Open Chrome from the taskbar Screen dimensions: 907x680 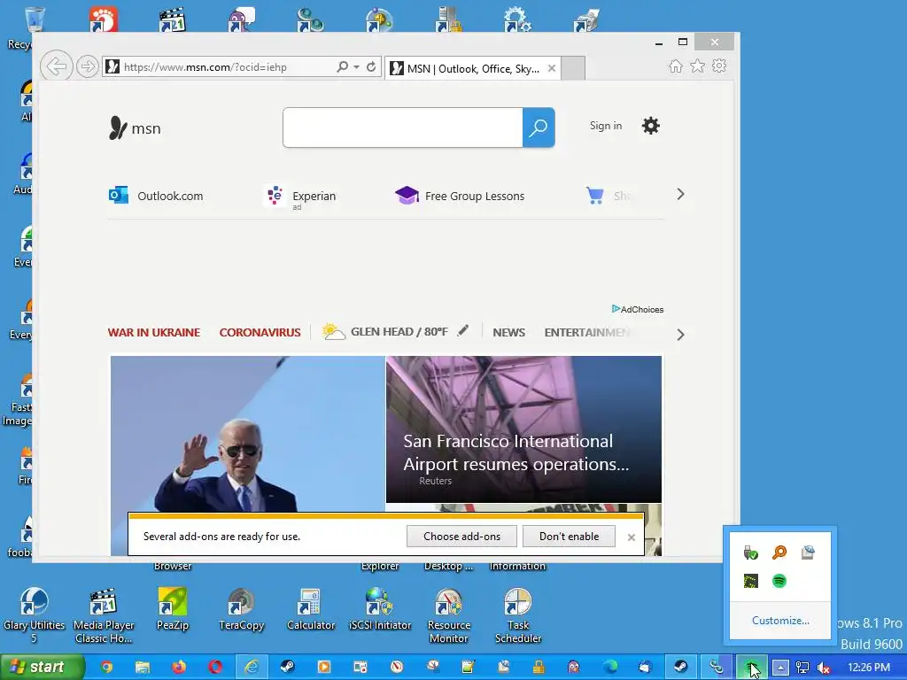[106, 667]
